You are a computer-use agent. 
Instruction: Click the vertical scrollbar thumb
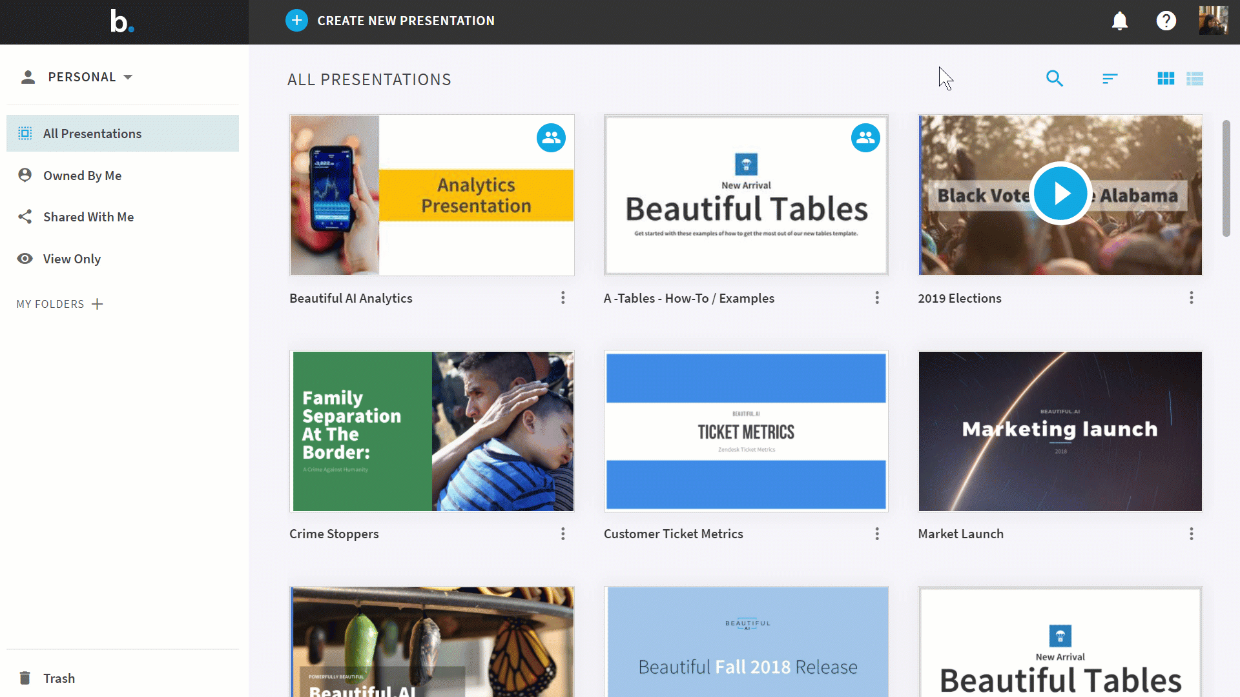[1226, 178]
